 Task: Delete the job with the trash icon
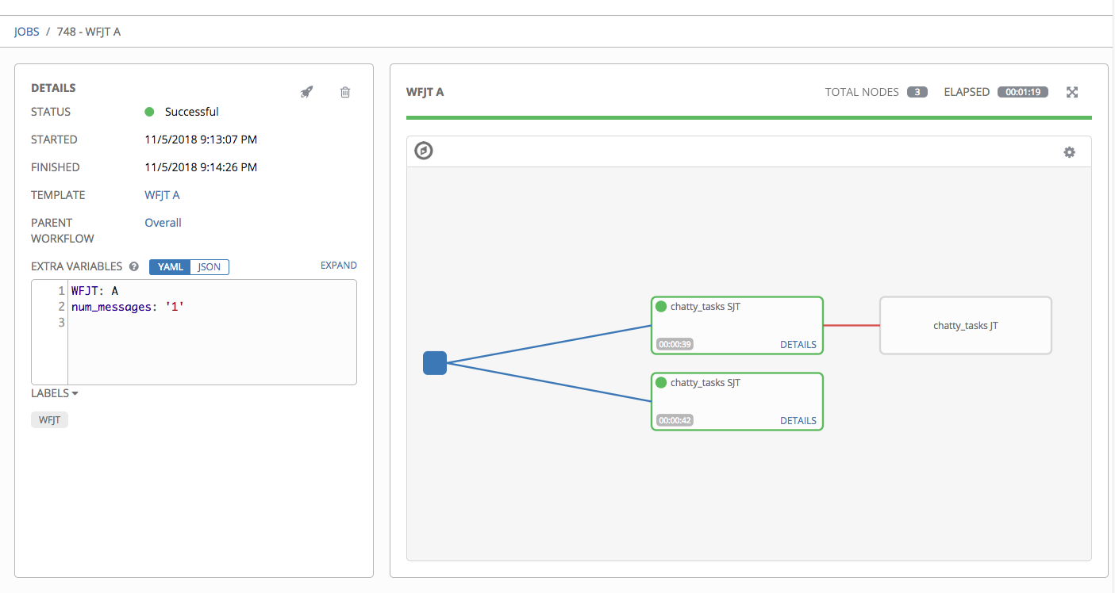345,92
